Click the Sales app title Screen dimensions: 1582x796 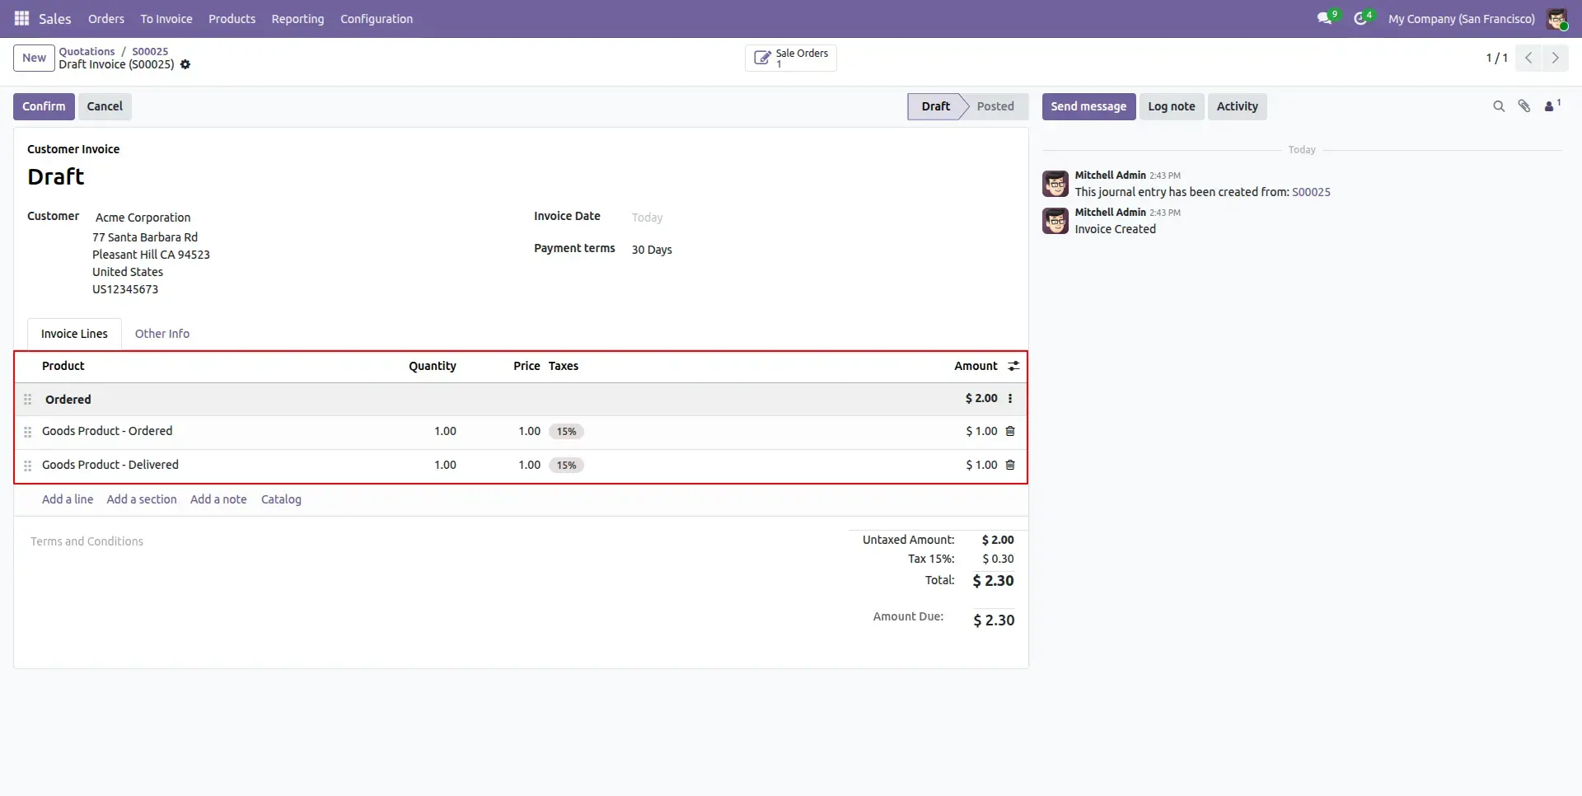(x=55, y=19)
